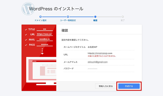Viewport: 163px width, 96px height.
Task: Click the red ※後から変更することはできません notice
Action: pyautogui.click(x=102, y=56)
